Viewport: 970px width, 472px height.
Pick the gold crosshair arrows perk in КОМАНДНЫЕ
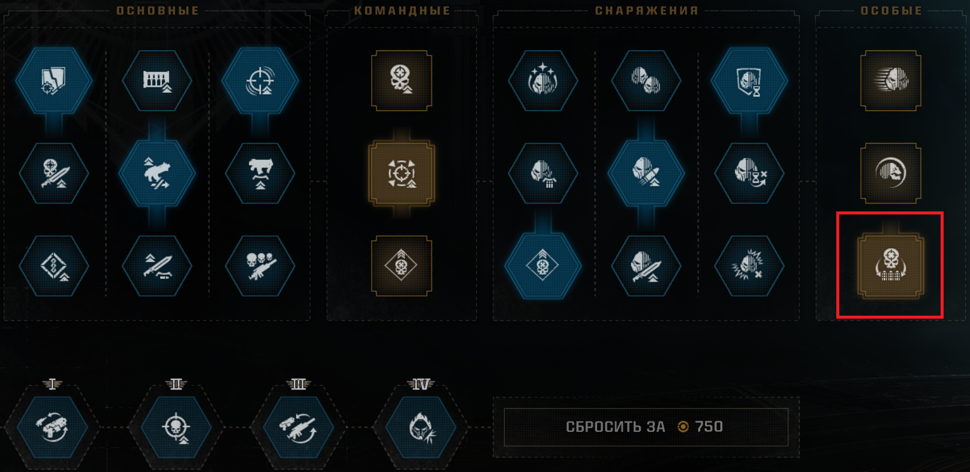point(402,173)
